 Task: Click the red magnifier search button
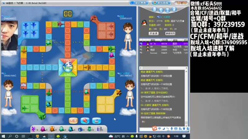tap(85, 121)
